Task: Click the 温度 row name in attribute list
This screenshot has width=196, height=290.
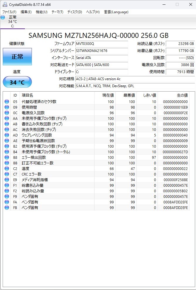Action: 26,168
